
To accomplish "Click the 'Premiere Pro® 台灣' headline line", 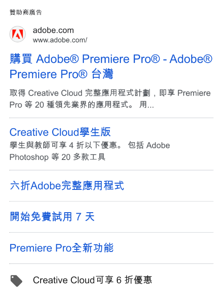I will point(62,74).
